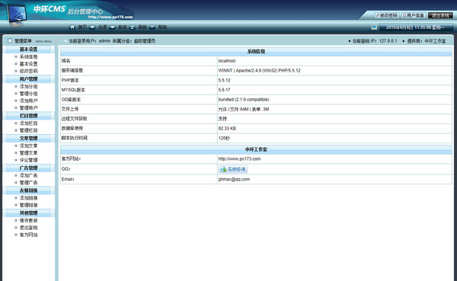Click the 在线咨询 QQ button

[x=233, y=169]
